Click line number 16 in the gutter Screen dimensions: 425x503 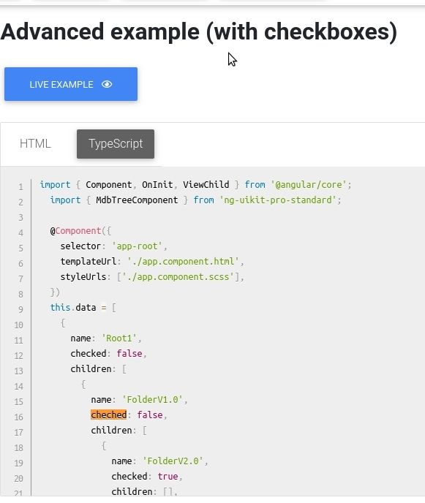[18, 417]
